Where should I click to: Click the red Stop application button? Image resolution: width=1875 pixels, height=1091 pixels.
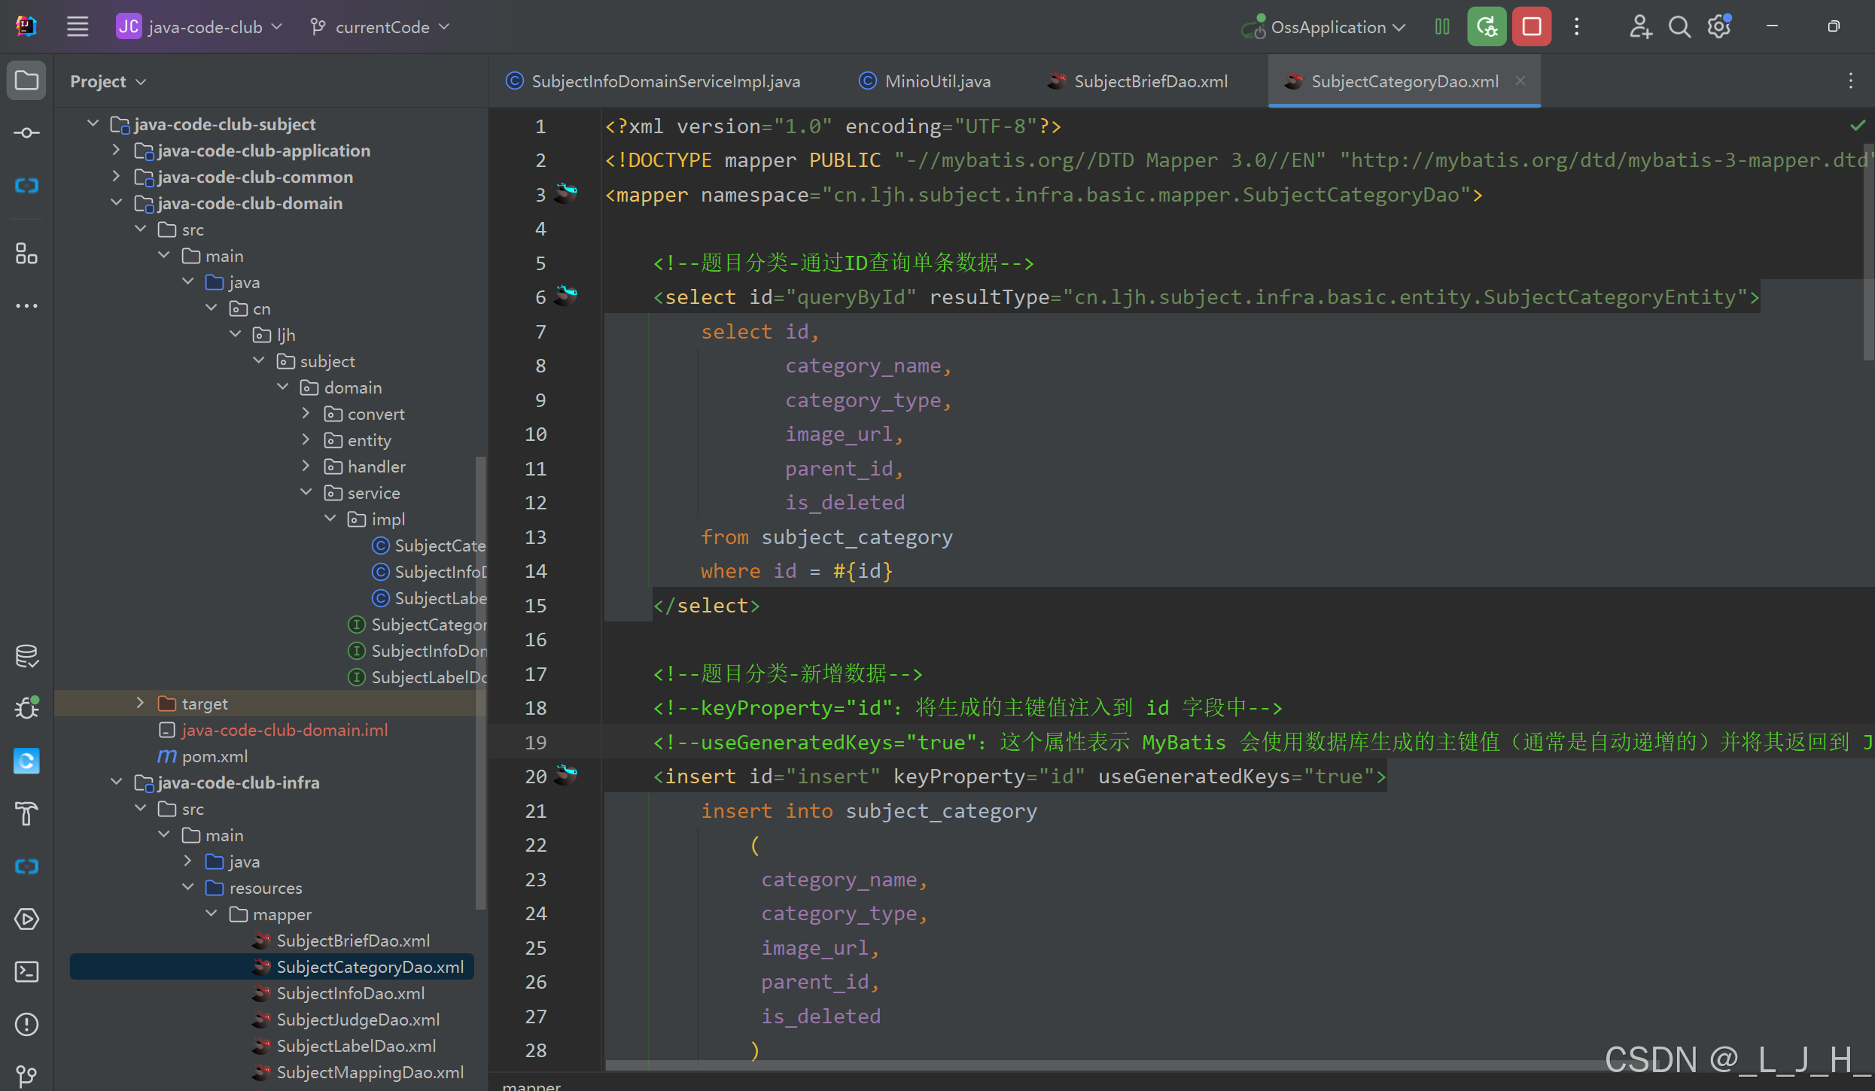[1531, 27]
